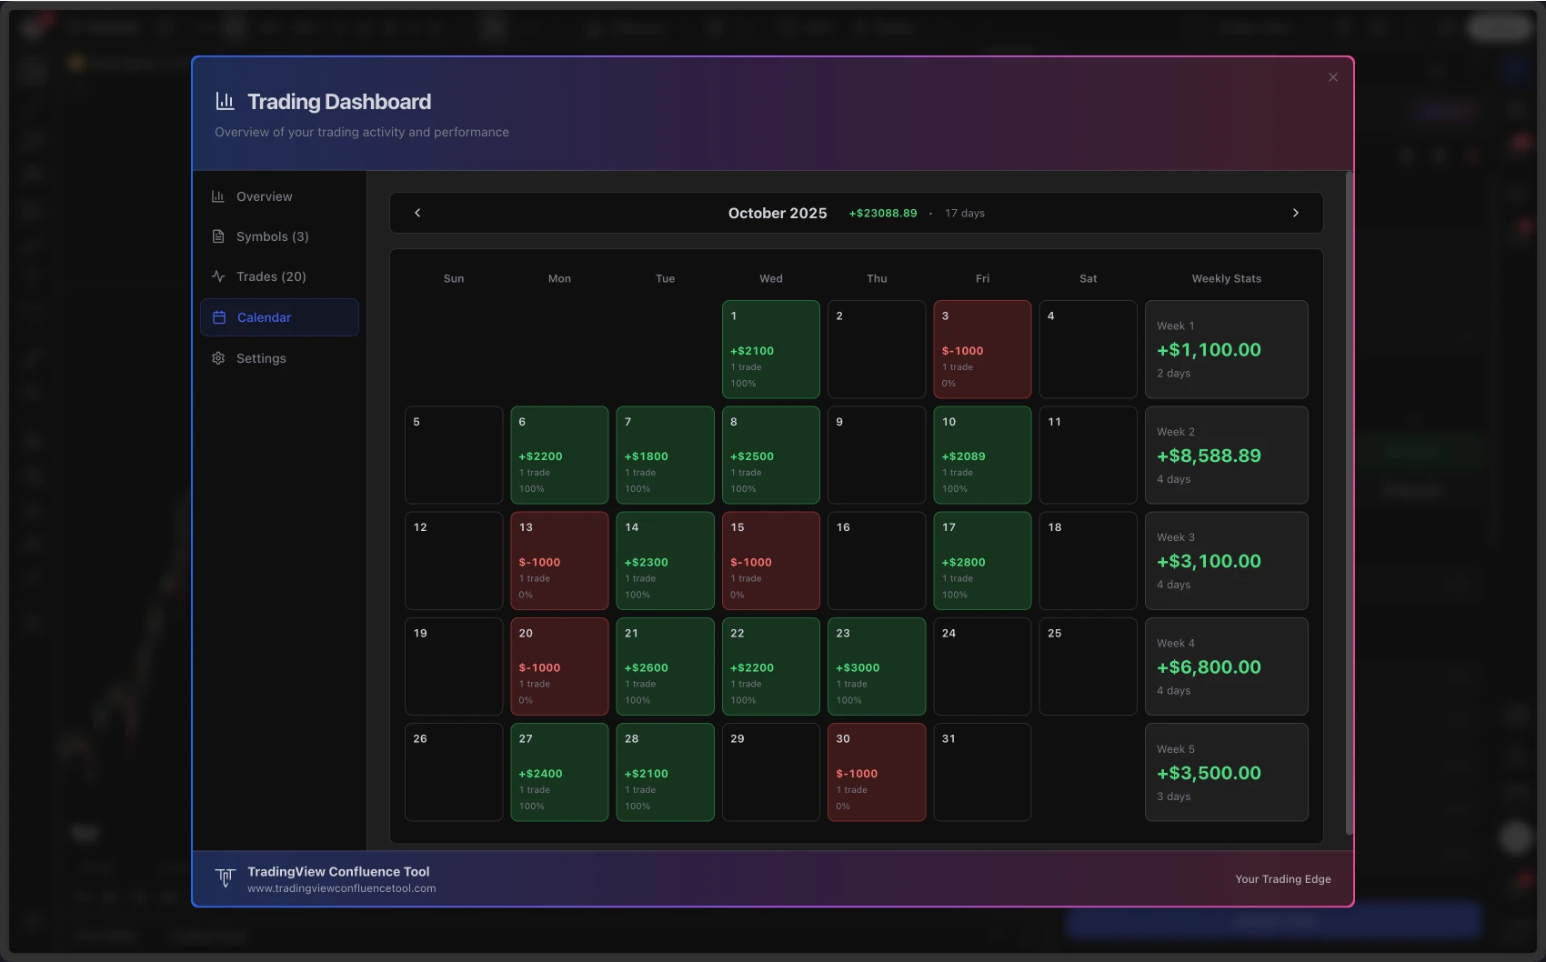Image resolution: width=1546 pixels, height=962 pixels.
Task: Go to the previous month with the left chevron
Action: tap(417, 213)
